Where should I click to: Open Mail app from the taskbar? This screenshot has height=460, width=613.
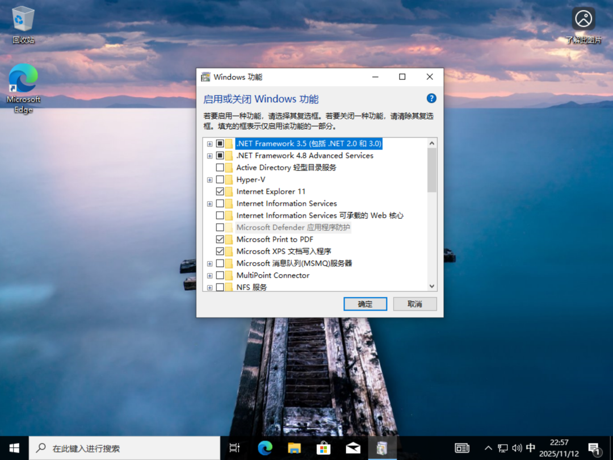[x=353, y=448]
